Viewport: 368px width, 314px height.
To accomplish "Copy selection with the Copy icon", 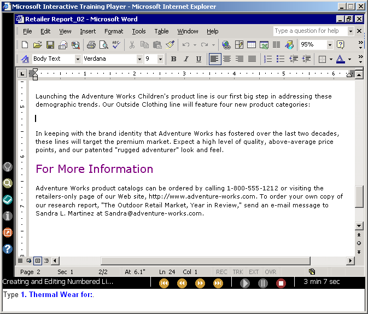I will click(144, 45).
